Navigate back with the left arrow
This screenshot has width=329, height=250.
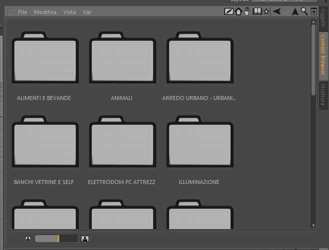[277, 11]
